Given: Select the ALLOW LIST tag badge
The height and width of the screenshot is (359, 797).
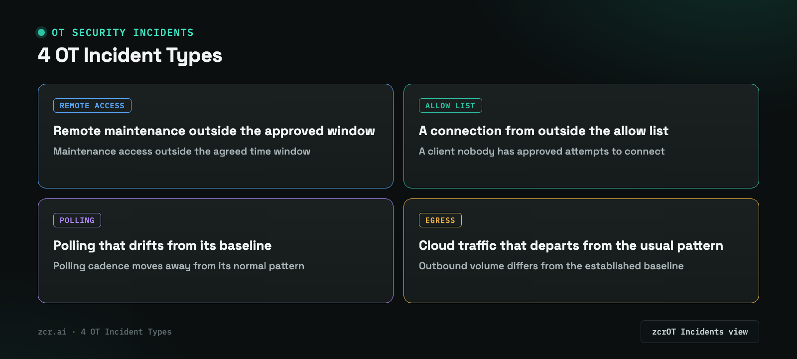Looking at the screenshot, I should (x=450, y=106).
